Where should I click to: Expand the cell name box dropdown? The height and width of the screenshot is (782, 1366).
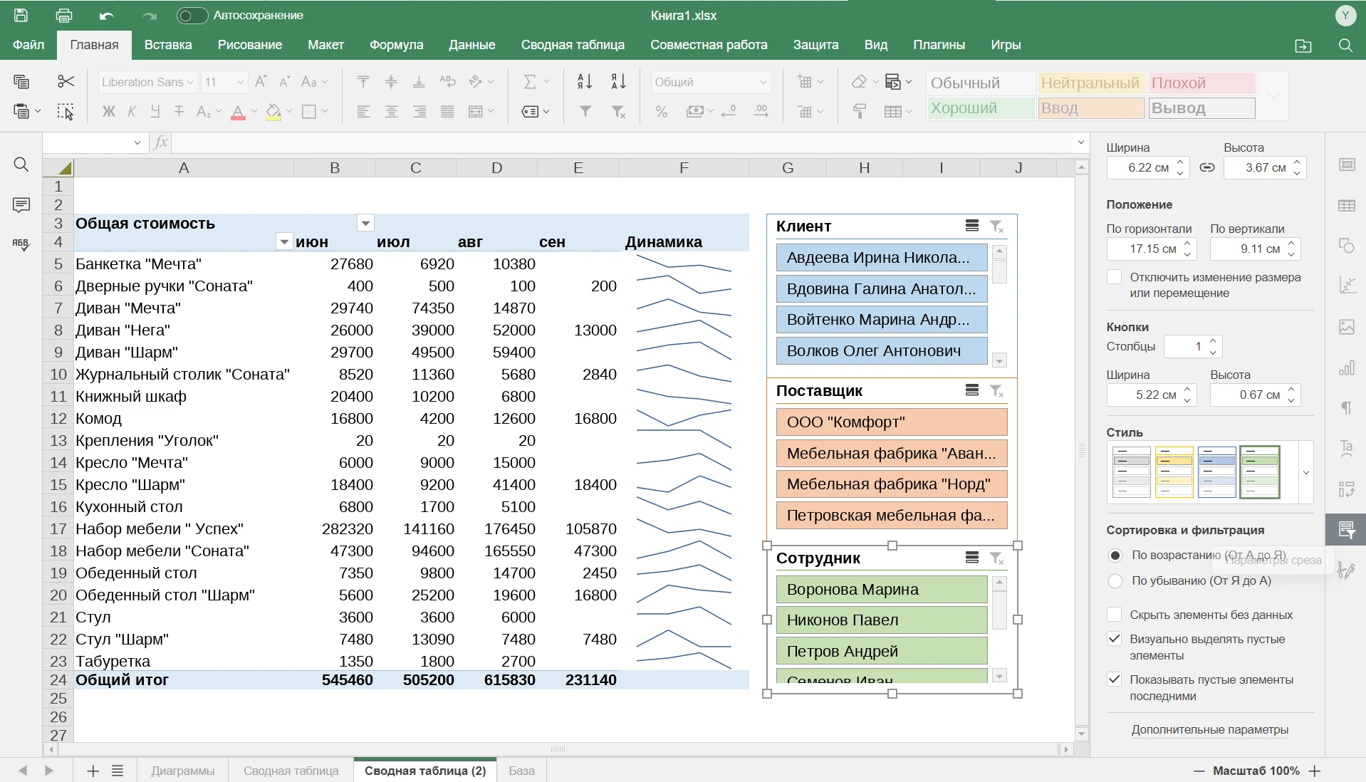[x=137, y=142]
